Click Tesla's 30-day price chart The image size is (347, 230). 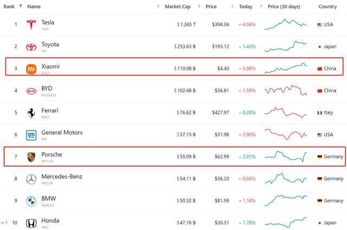(286, 24)
